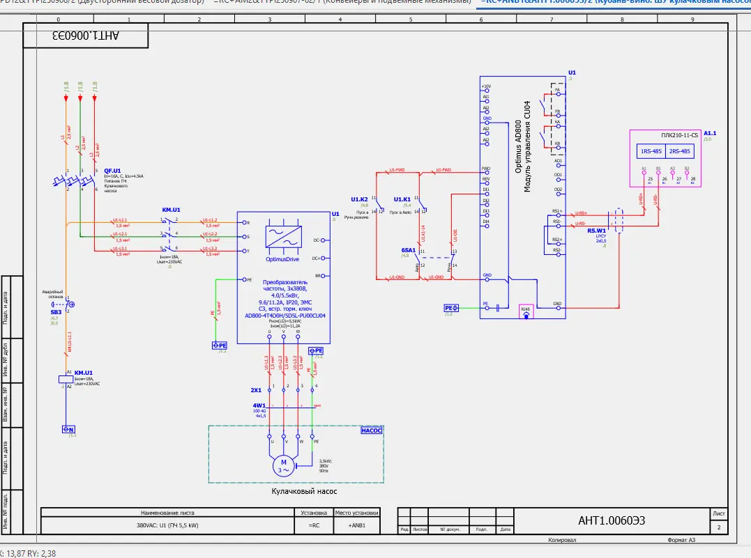Click the 380VAC: U1 (ПЧ 5,5 kW) sheet name
Screen dimensions: 751x558
click(167, 525)
